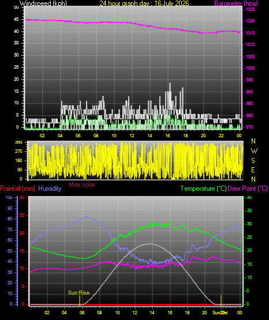Click the 35 temperature scale value
The height and width of the screenshot is (320, 269).
(x=249, y=210)
